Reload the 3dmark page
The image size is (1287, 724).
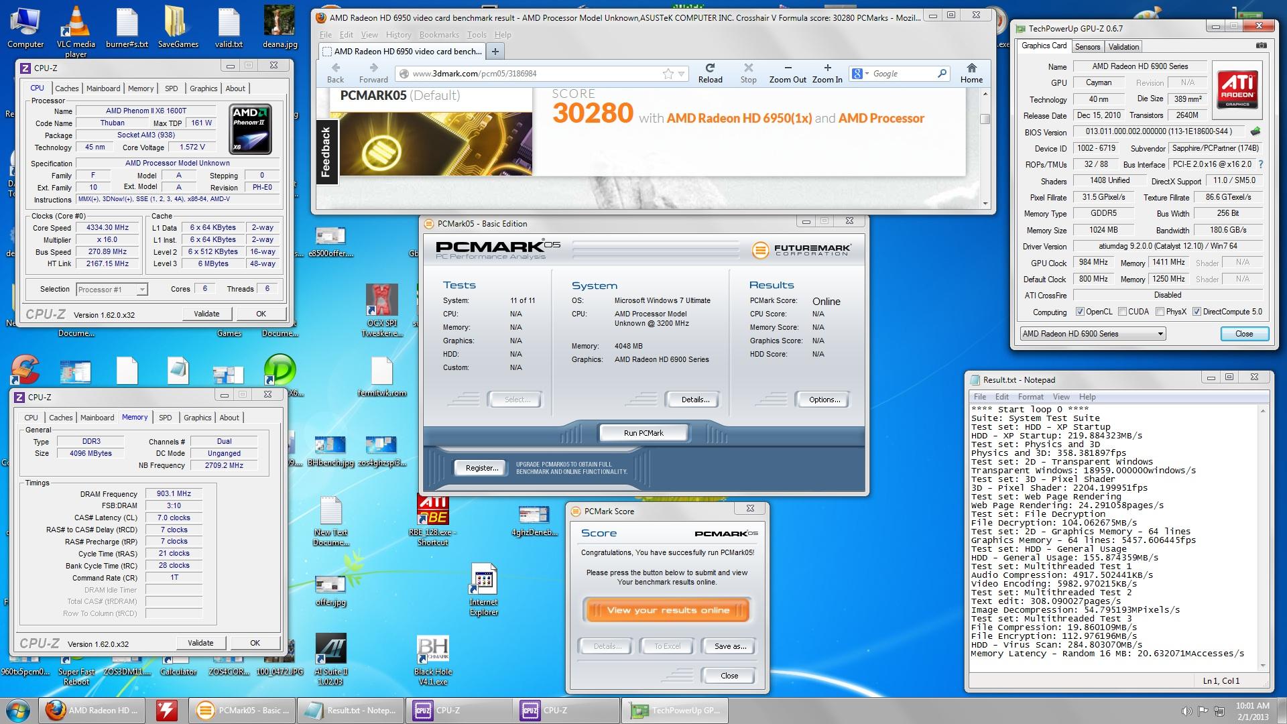pyautogui.click(x=710, y=72)
